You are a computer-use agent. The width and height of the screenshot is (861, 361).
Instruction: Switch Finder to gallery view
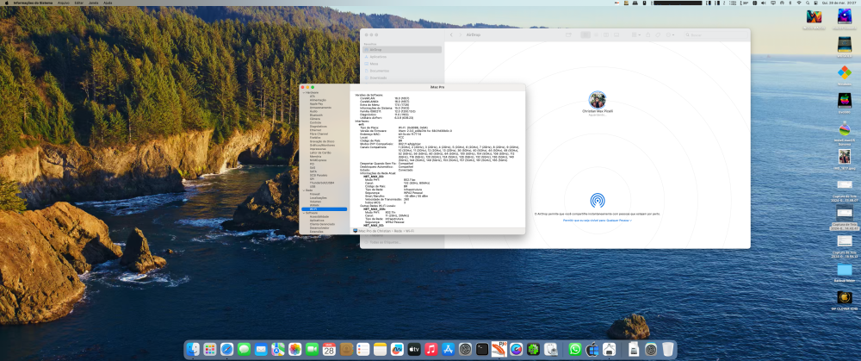click(616, 34)
